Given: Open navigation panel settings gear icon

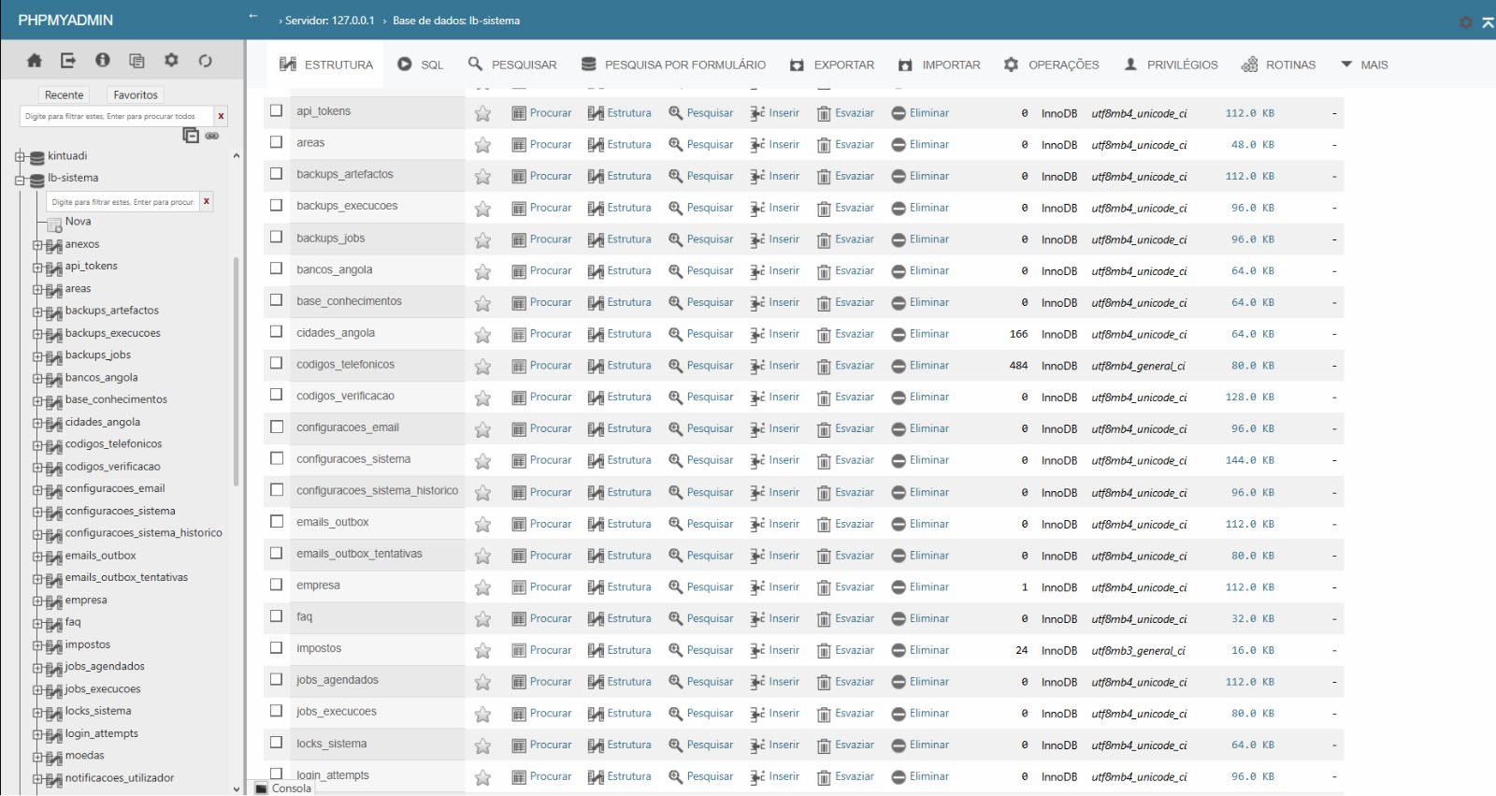Looking at the screenshot, I should 171,61.
